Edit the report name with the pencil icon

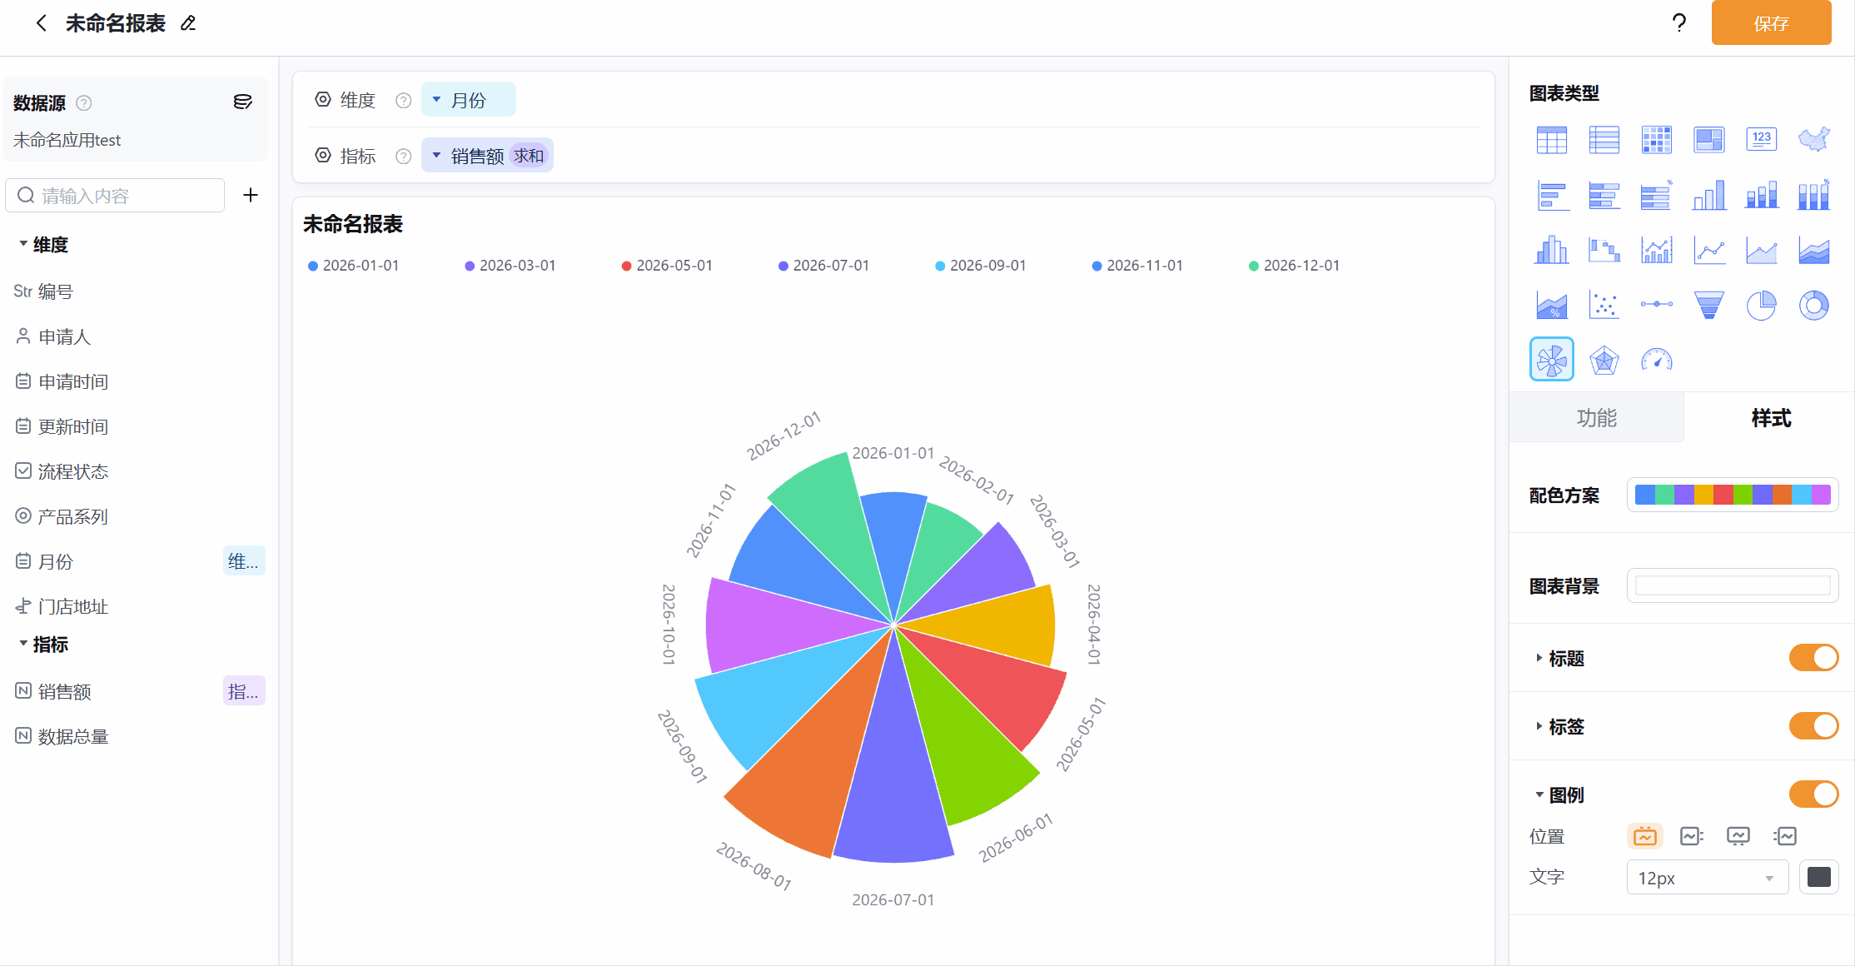pos(188,23)
